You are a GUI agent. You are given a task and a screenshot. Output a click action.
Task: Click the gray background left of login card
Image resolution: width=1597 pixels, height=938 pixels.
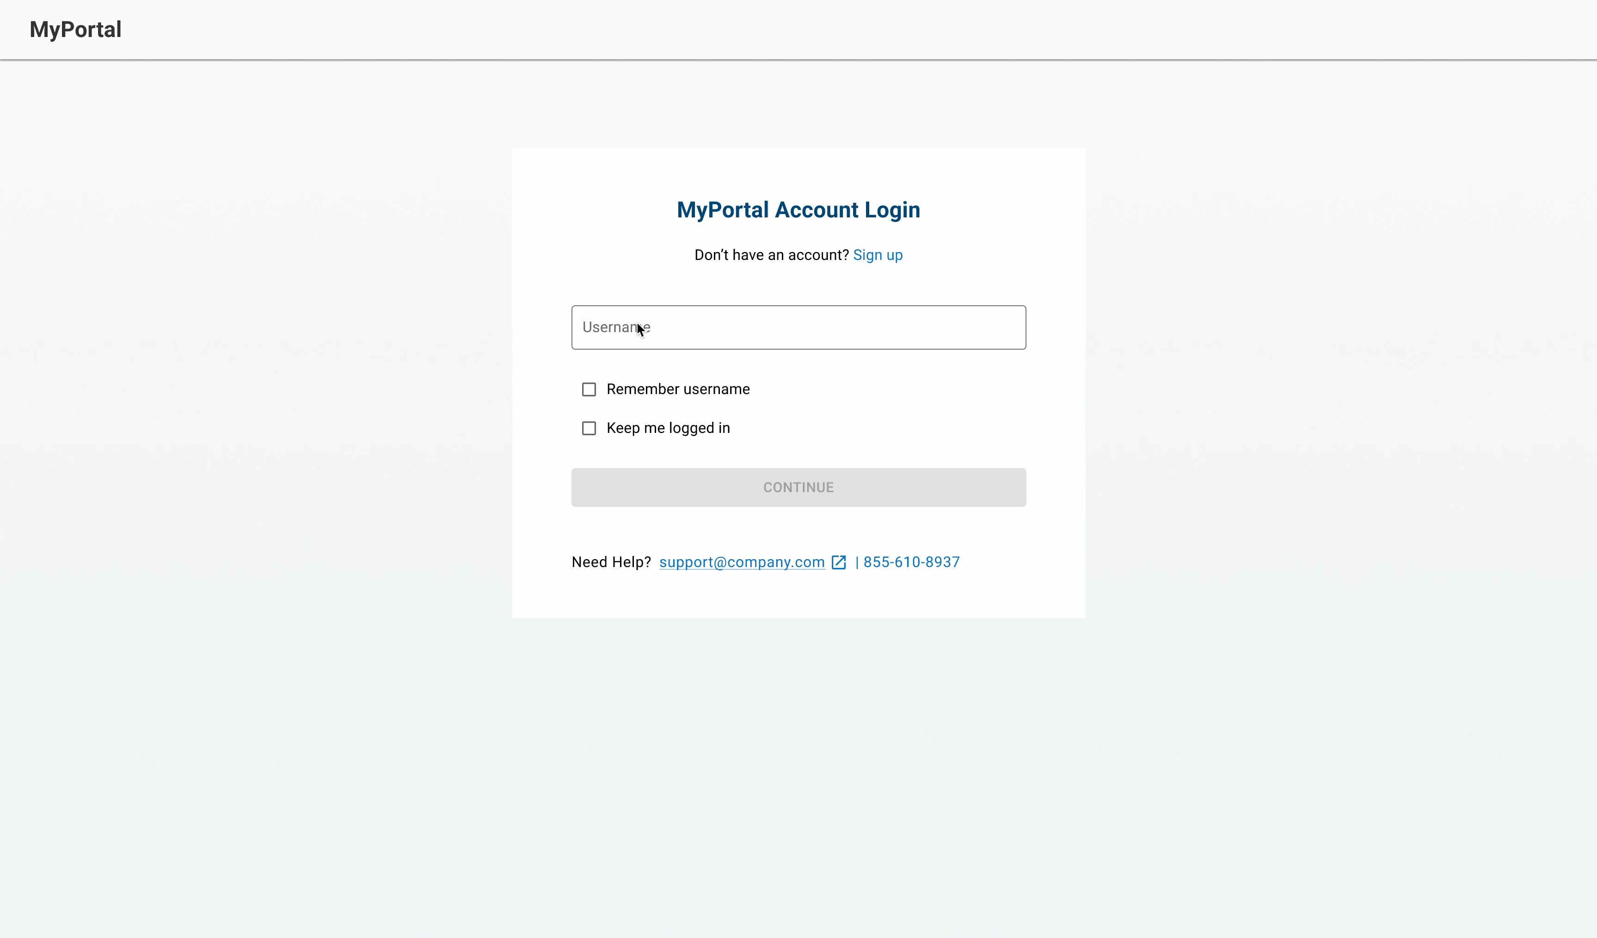[x=253, y=380]
